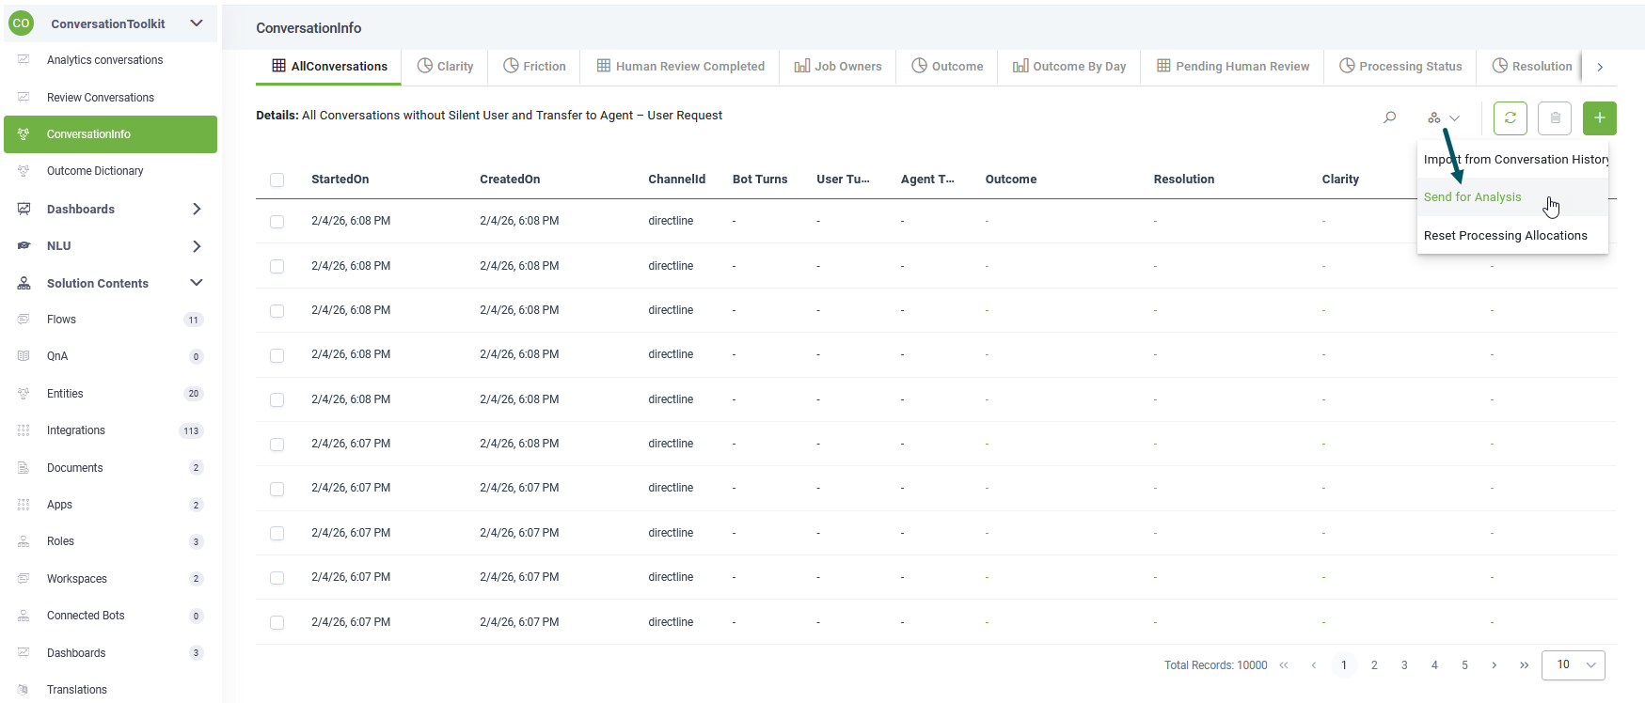Go to last page using double-arrow icon

tap(1524, 665)
